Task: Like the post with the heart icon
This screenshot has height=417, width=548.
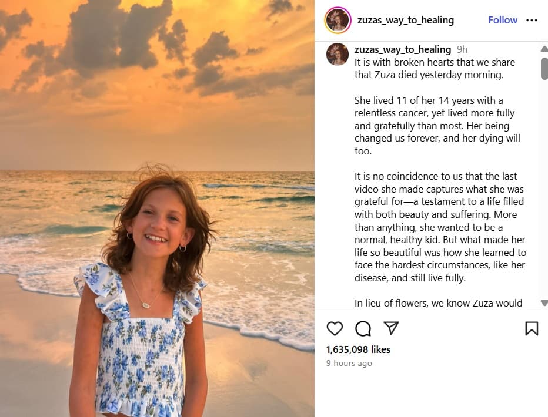Action: coord(335,328)
